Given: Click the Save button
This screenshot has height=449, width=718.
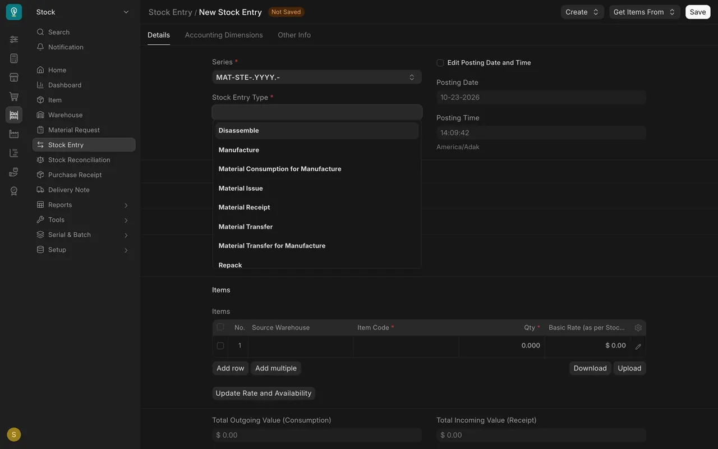Looking at the screenshot, I should coord(698,12).
